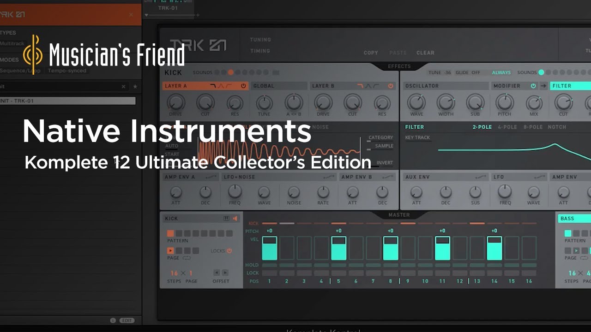Toggle Layer A power icon
The width and height of the screenshot is (591, 332).
point(243,86)
